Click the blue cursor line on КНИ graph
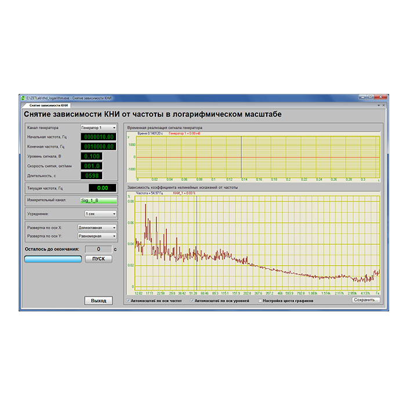Viewport: 406px width, 406px height. click(x=197, y=243)
